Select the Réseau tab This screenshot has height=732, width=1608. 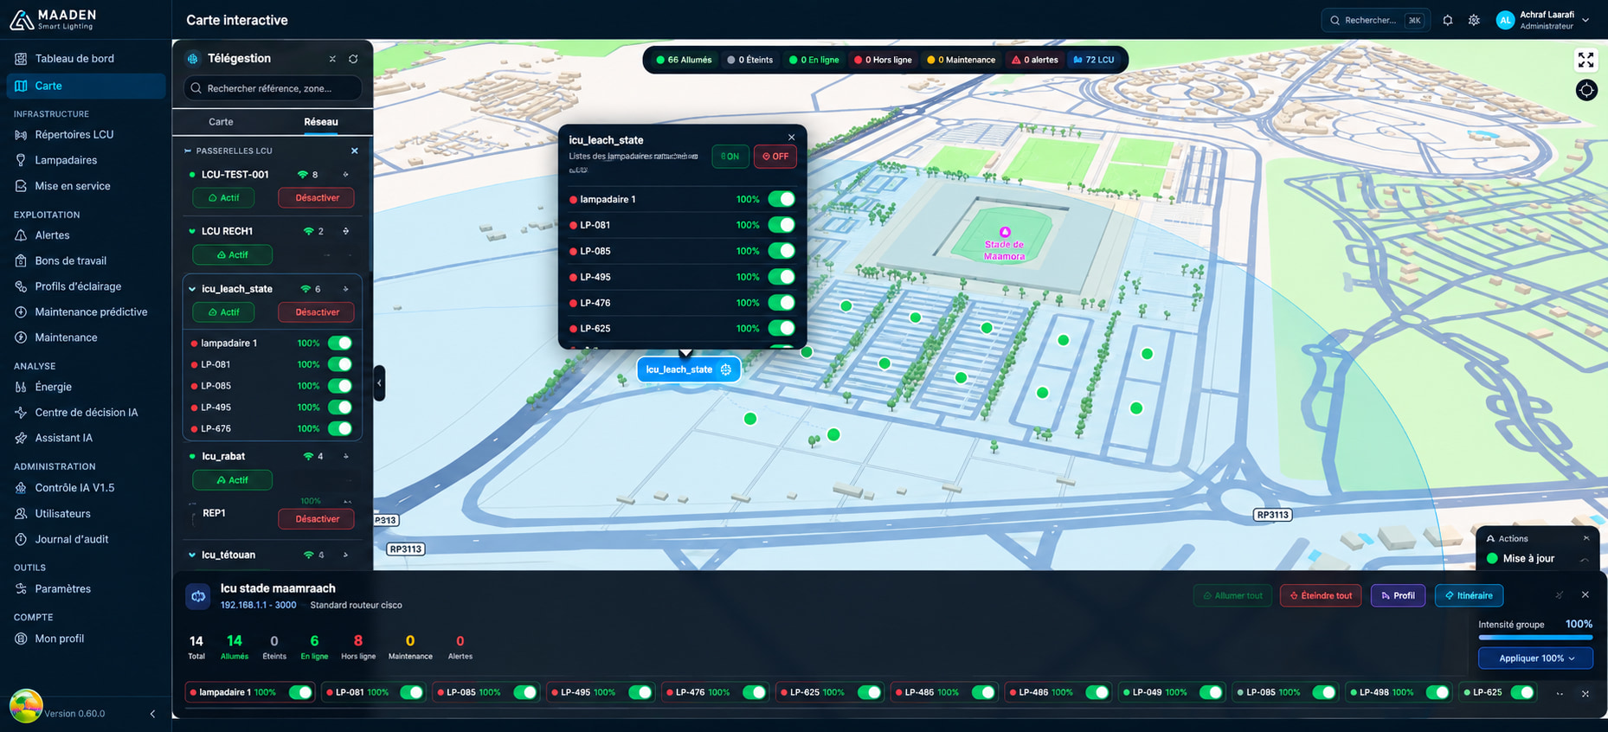pyautogui.click(x=321, y=122)
